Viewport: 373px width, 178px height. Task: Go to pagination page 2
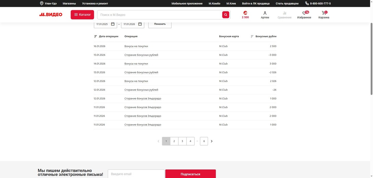(x=174, y=141)
